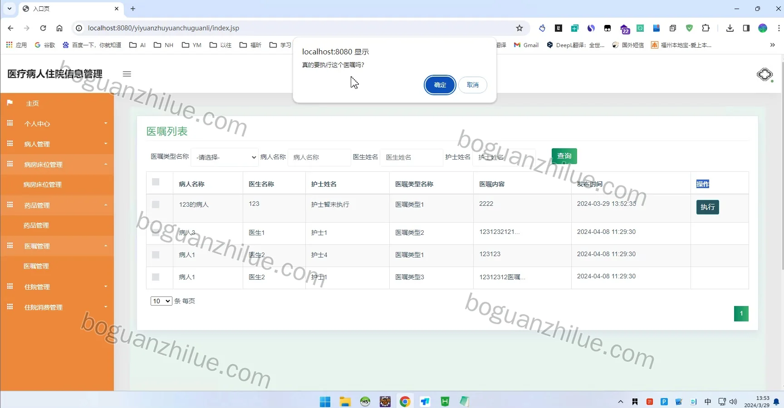Open the Gmail bookmark

tap(526, 45)
